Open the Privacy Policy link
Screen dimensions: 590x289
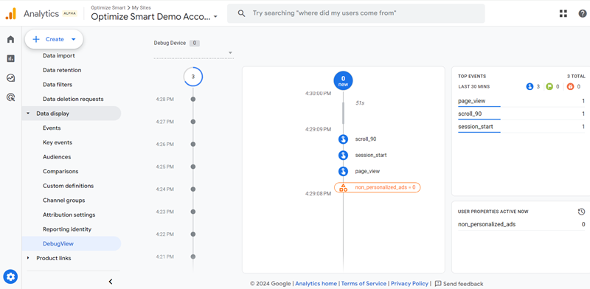coord(409,284)
